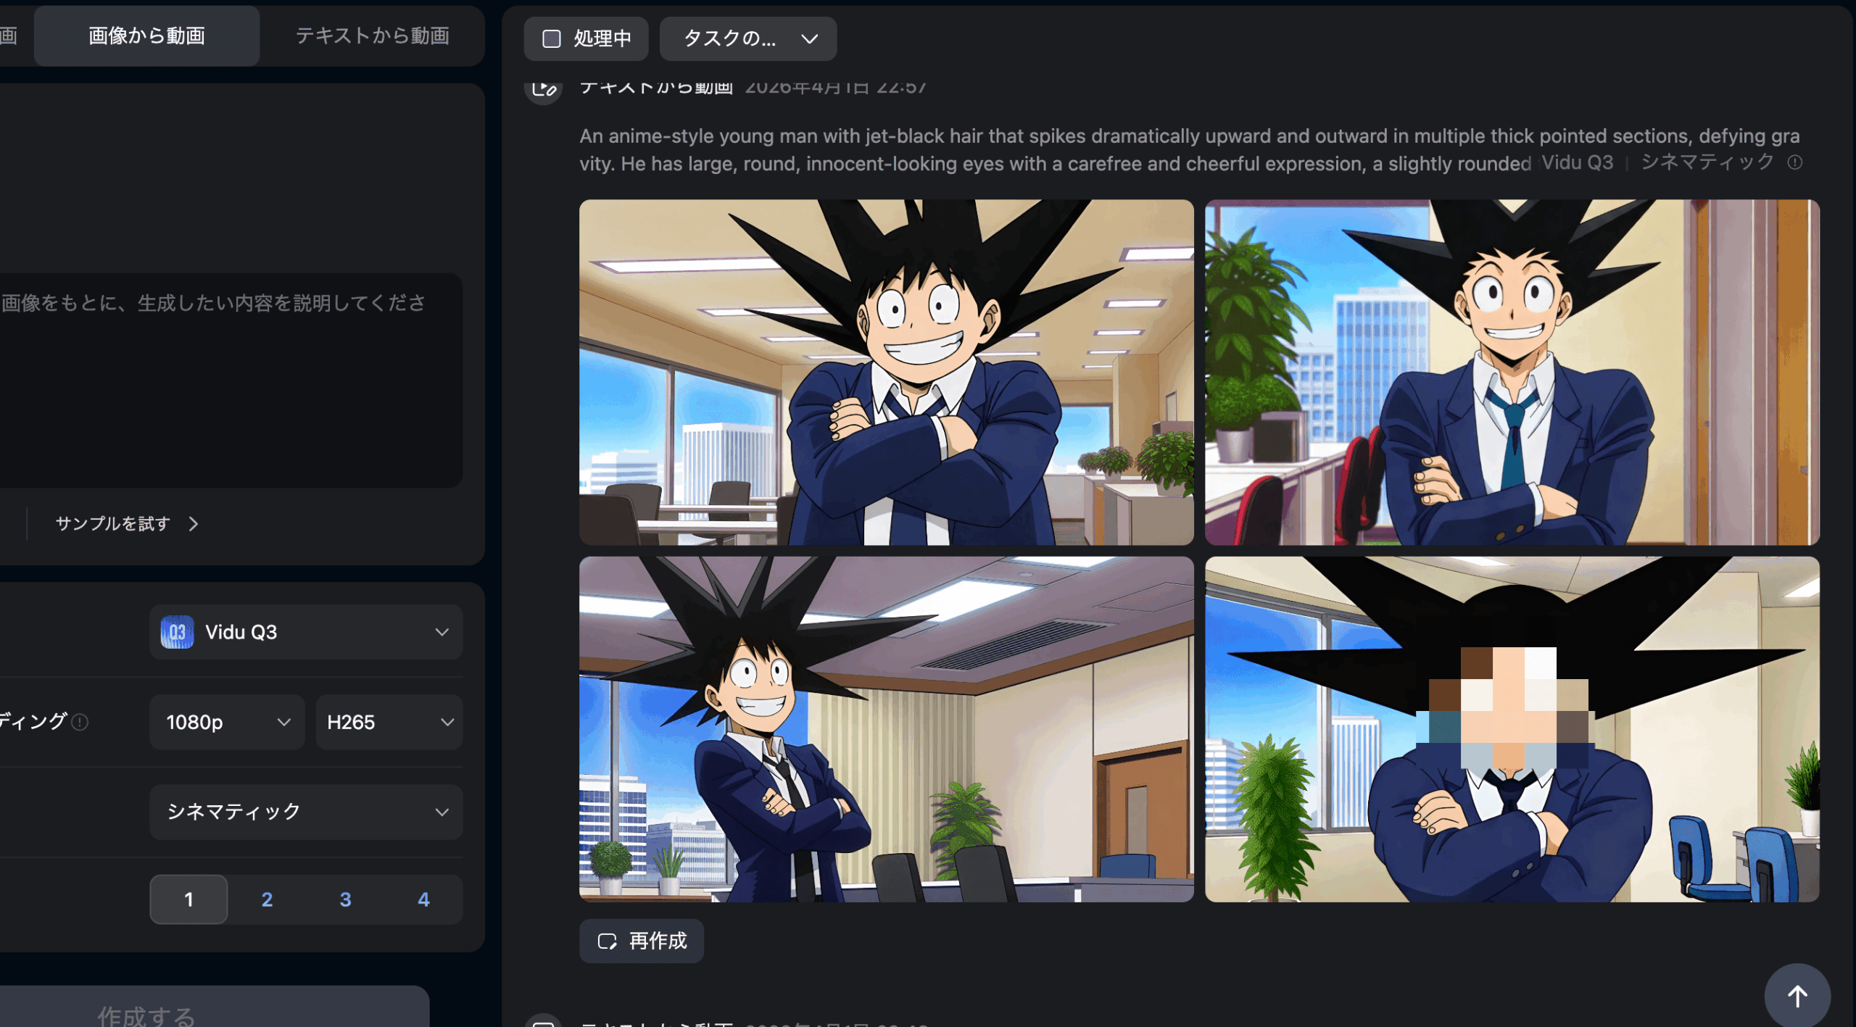Click the Vidu Q3 model logo icon
Screen dimensions: 1856x1027
click(177, 632)
